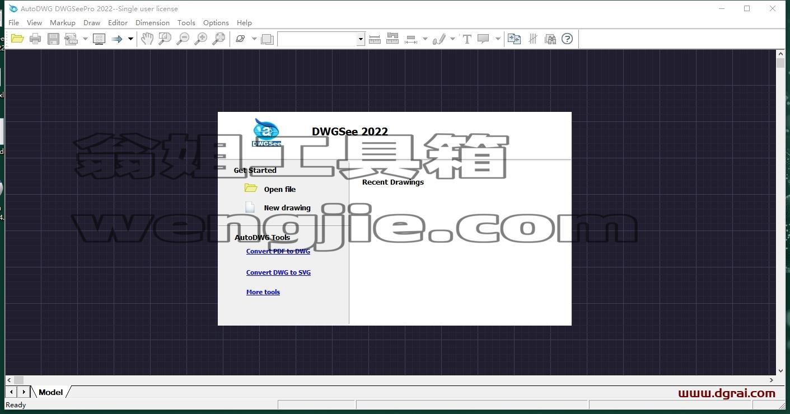The height and width of the screenshot is (414, 790).
Task: Open the Dimension menu
Action: [x=152, y=23]
